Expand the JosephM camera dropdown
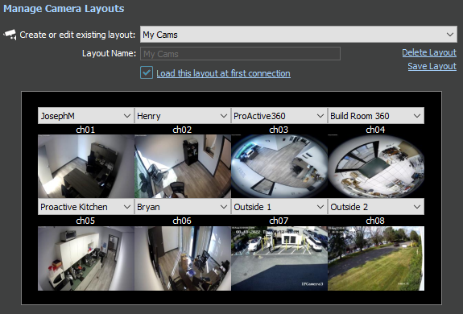This screenshot has width=463, height=314. pyautogui.click(x=86, y=116)
